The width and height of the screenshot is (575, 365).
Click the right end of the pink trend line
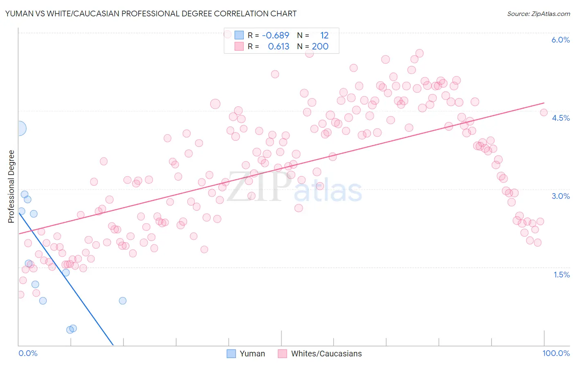click(544, 103)
